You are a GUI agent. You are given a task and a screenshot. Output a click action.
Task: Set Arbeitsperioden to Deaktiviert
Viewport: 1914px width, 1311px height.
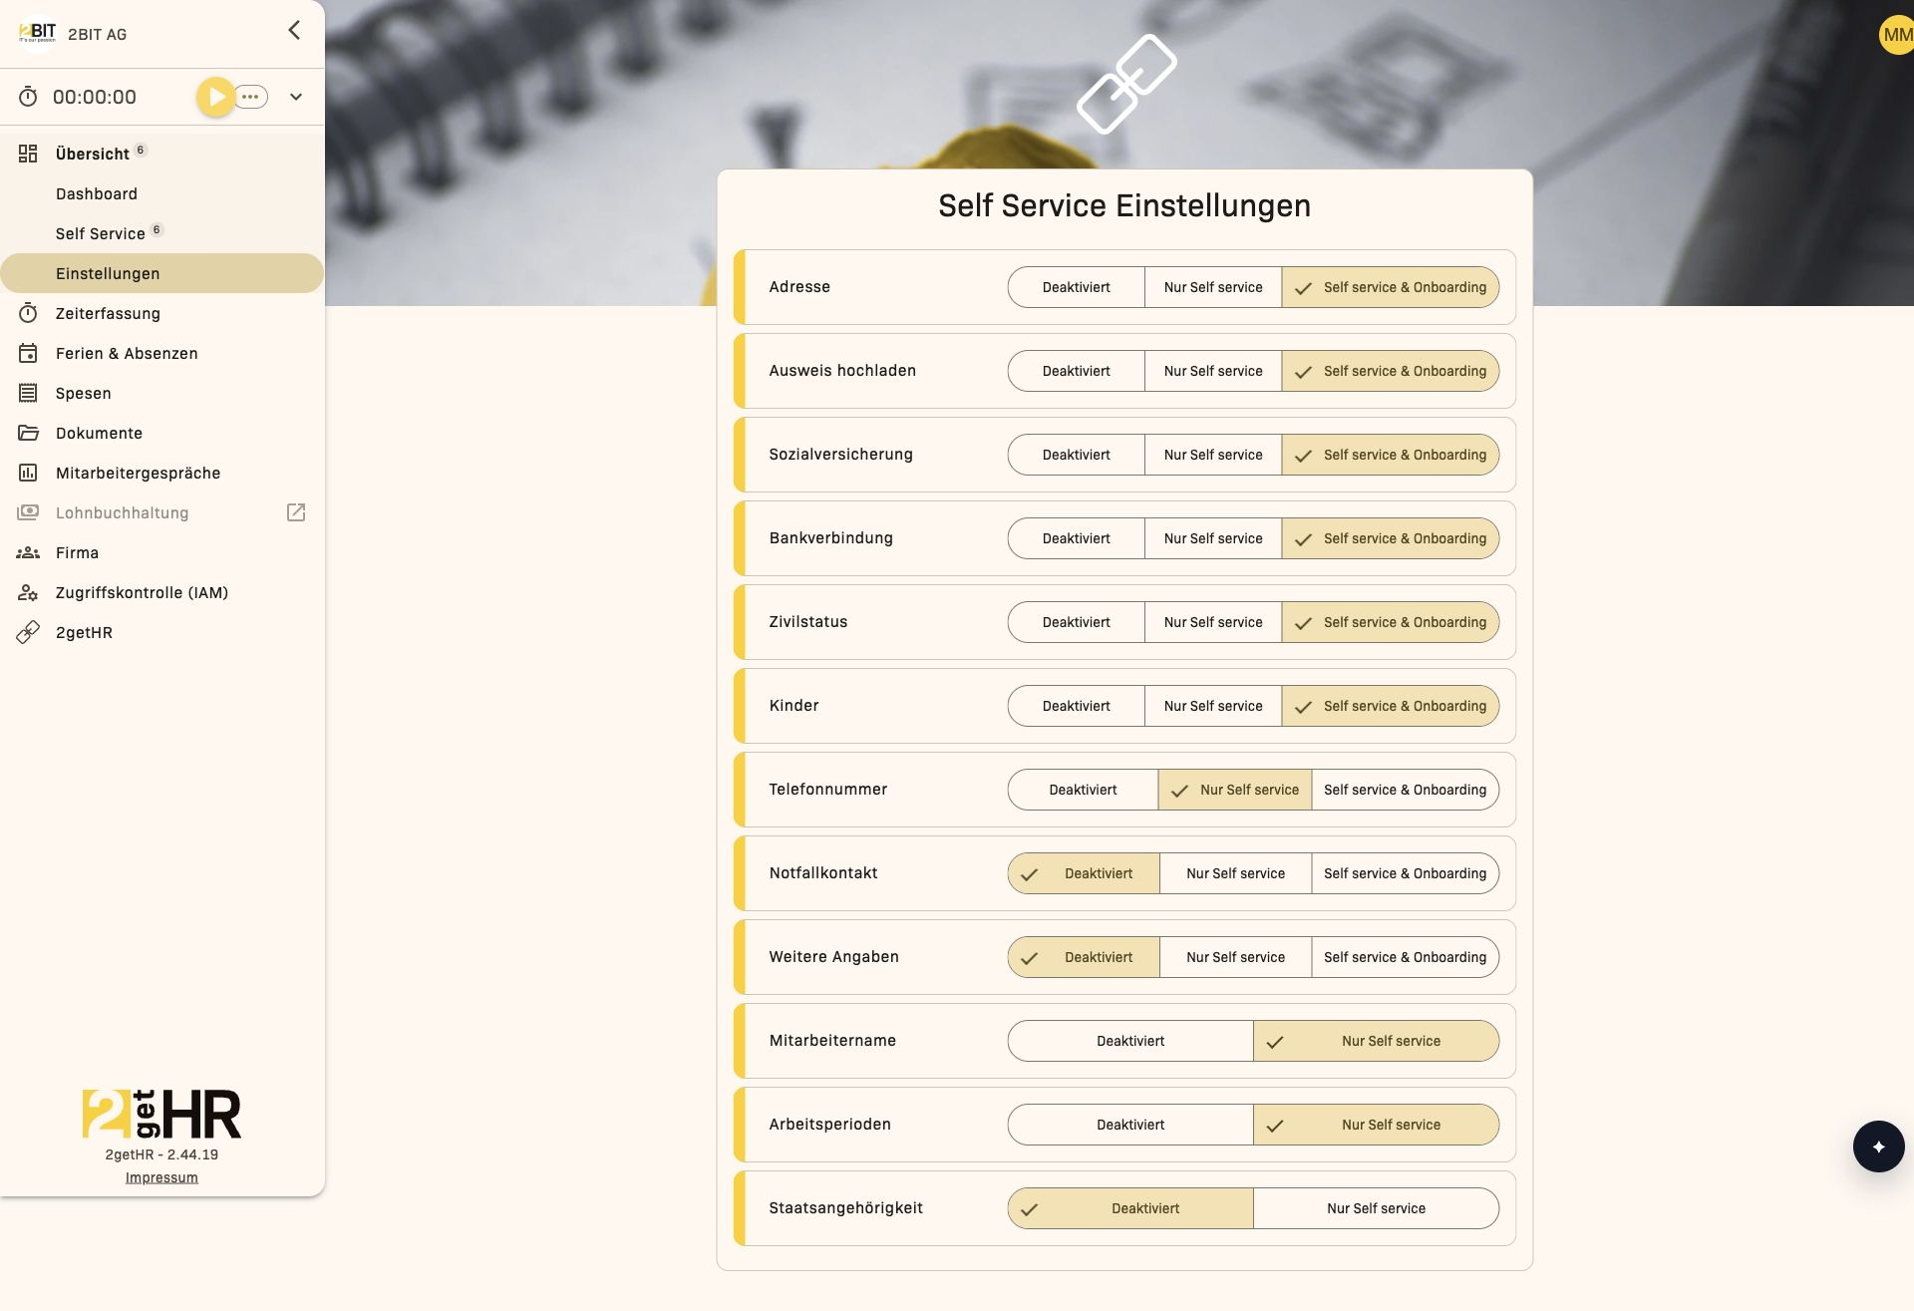pyautogui.click(x=1130, y=1125)
